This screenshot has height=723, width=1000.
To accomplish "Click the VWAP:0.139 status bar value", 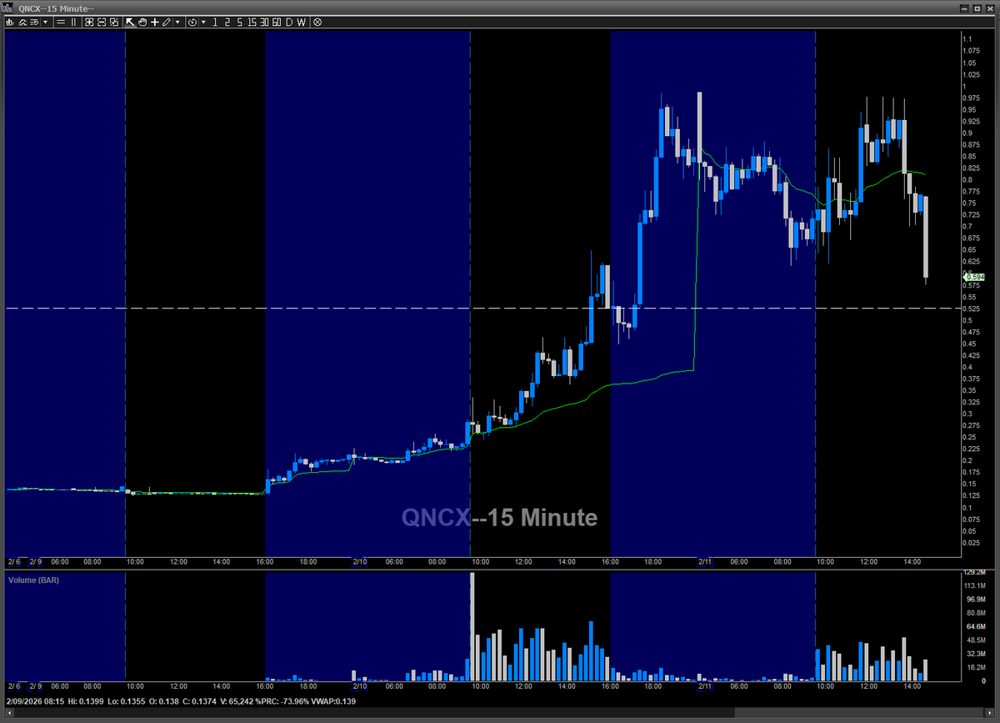I will 334,700.
